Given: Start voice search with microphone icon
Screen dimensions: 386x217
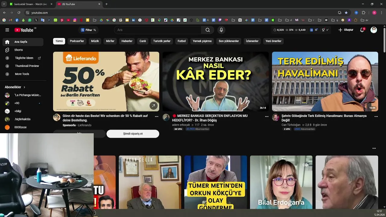Looking at the screenshot, I should pyautogui.click(x=221, y=30).
